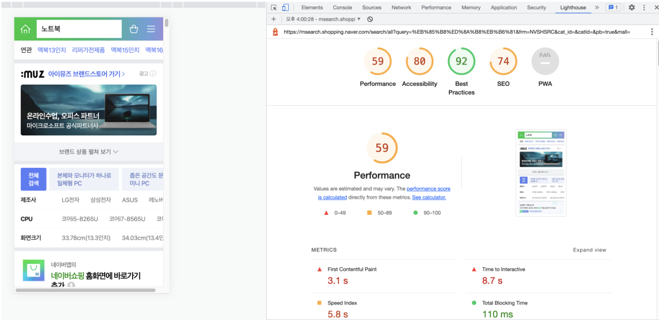
Task: Click the Total Blocking Time metric
Action: coord(539,309)
